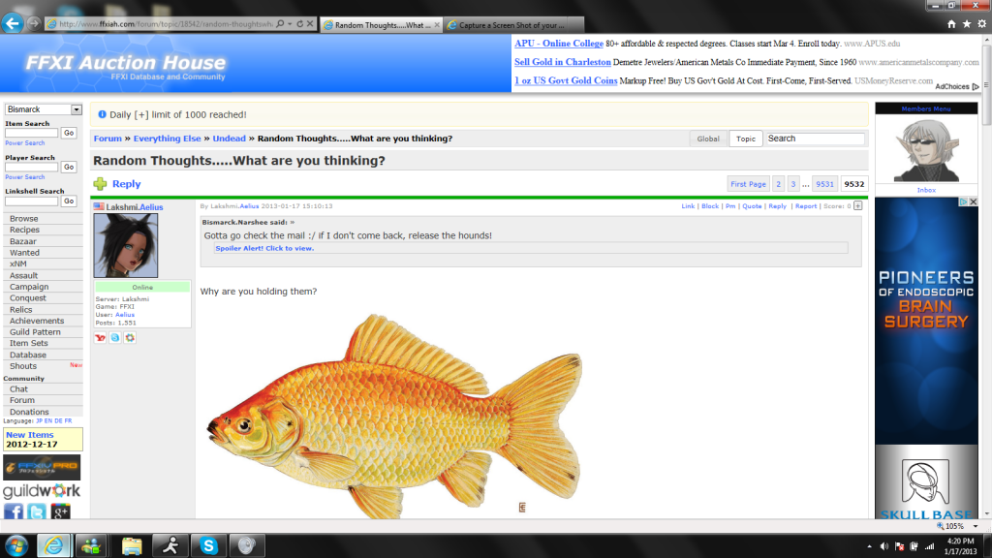Image resolution: width=992 pixels, height=558 pixels.
Task: Open Recipes in the left menu
Action: [24, 230]
